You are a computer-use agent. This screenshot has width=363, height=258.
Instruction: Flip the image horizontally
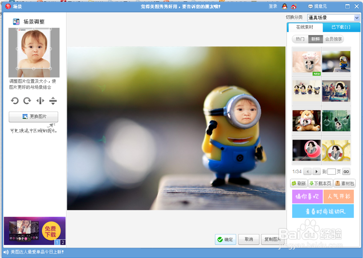click(40, 101)
